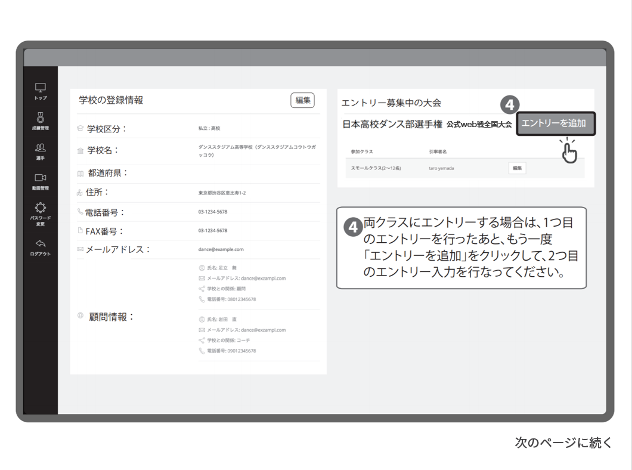Click the document icon beside FAX番号
This screenshot has height=470, width=632.
coord(80,230)
